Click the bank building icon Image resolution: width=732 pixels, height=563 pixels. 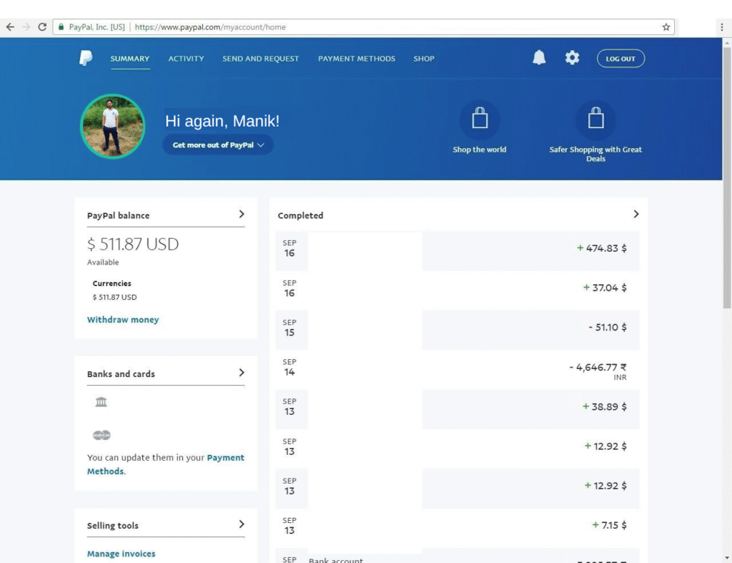tap(101, 402)
